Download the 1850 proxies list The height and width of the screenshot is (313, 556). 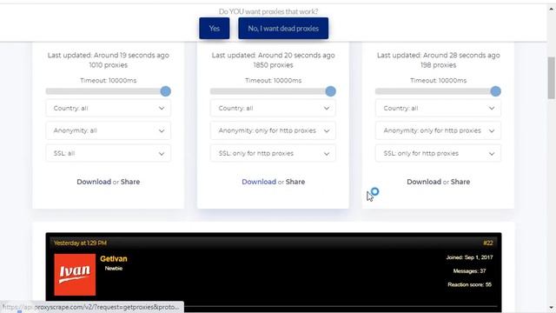pos(259,182)
